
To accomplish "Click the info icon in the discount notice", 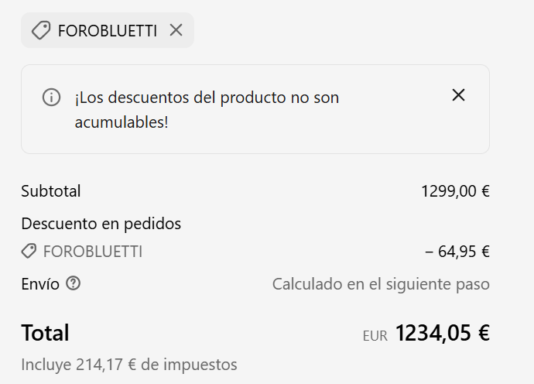I will [x=51, y=98].
